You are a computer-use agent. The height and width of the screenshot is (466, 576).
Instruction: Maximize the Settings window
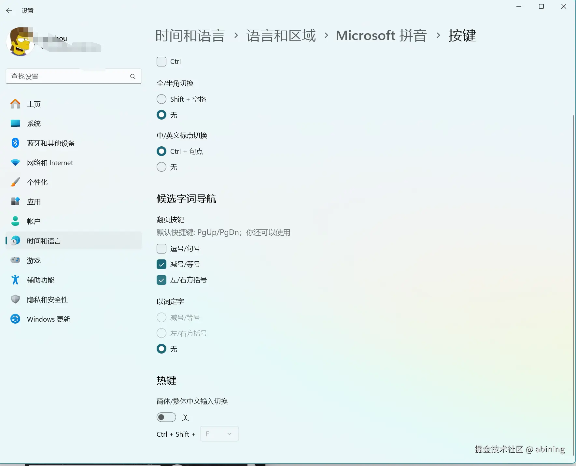pos(541,7)
